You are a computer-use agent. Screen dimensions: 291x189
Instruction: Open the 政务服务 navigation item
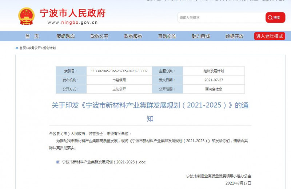[x=133, y=36]
